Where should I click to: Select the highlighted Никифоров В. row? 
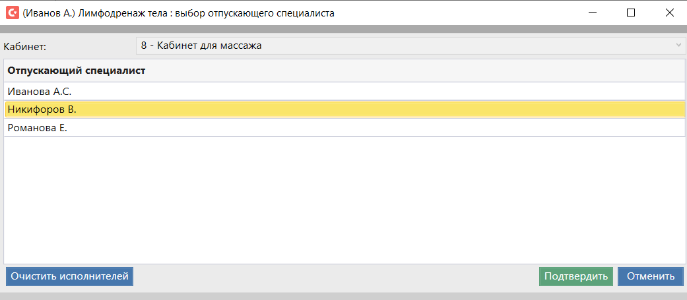42,109
